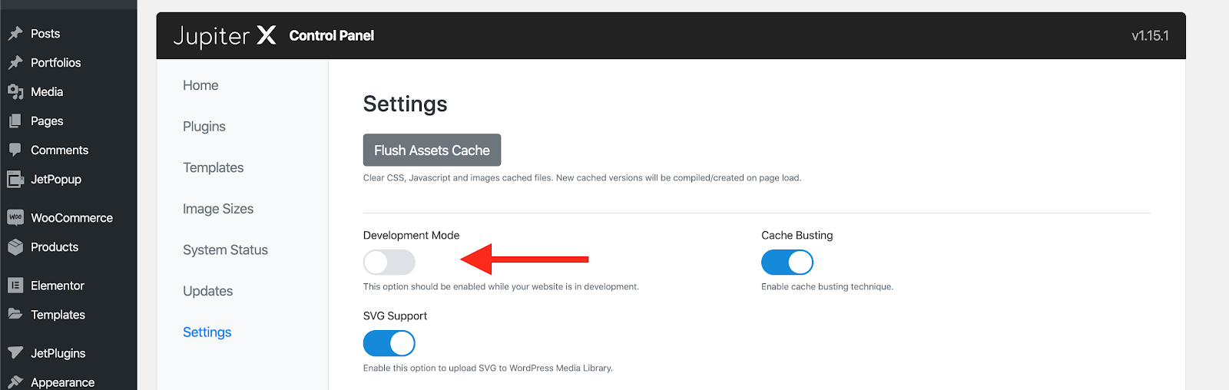
Task: Click the WooCommerce icon
Action: click(x=15, y=218)
